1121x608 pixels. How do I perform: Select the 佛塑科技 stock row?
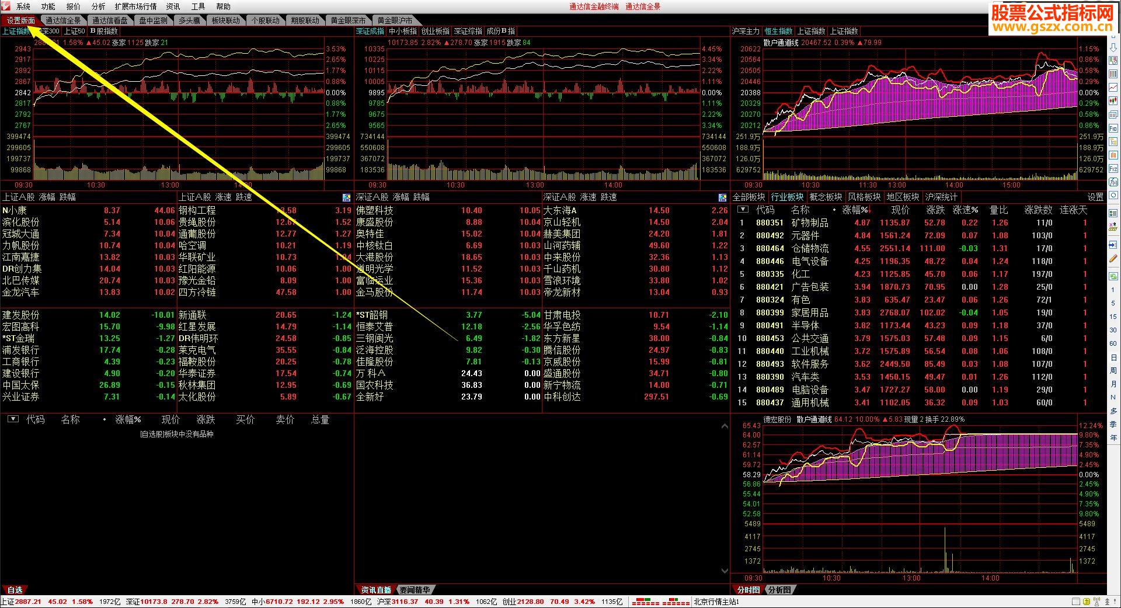click(x=448, y=210)
